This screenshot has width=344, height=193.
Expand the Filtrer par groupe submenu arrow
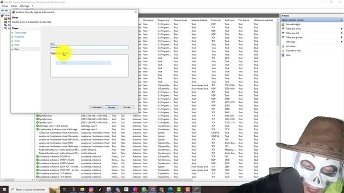341,38
